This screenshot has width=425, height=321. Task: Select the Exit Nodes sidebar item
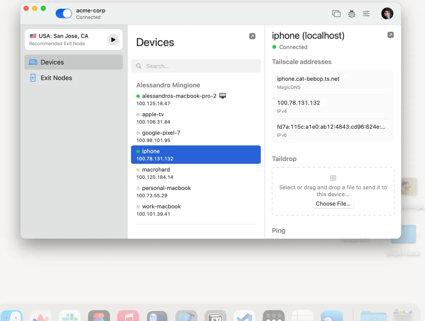[x=73, y=78]
